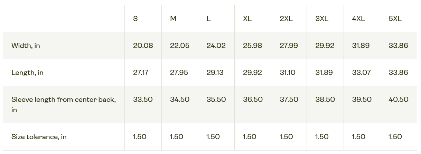
Task: Click the length value 27.17 for S
Action: coord(141,73)
